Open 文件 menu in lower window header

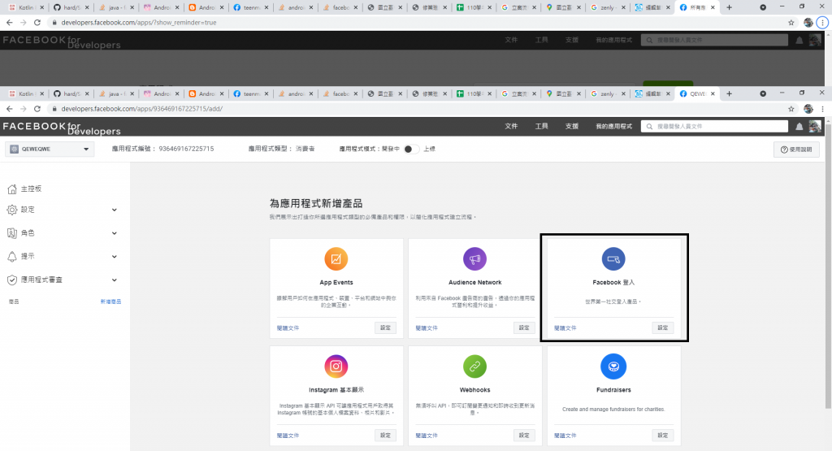511,126
